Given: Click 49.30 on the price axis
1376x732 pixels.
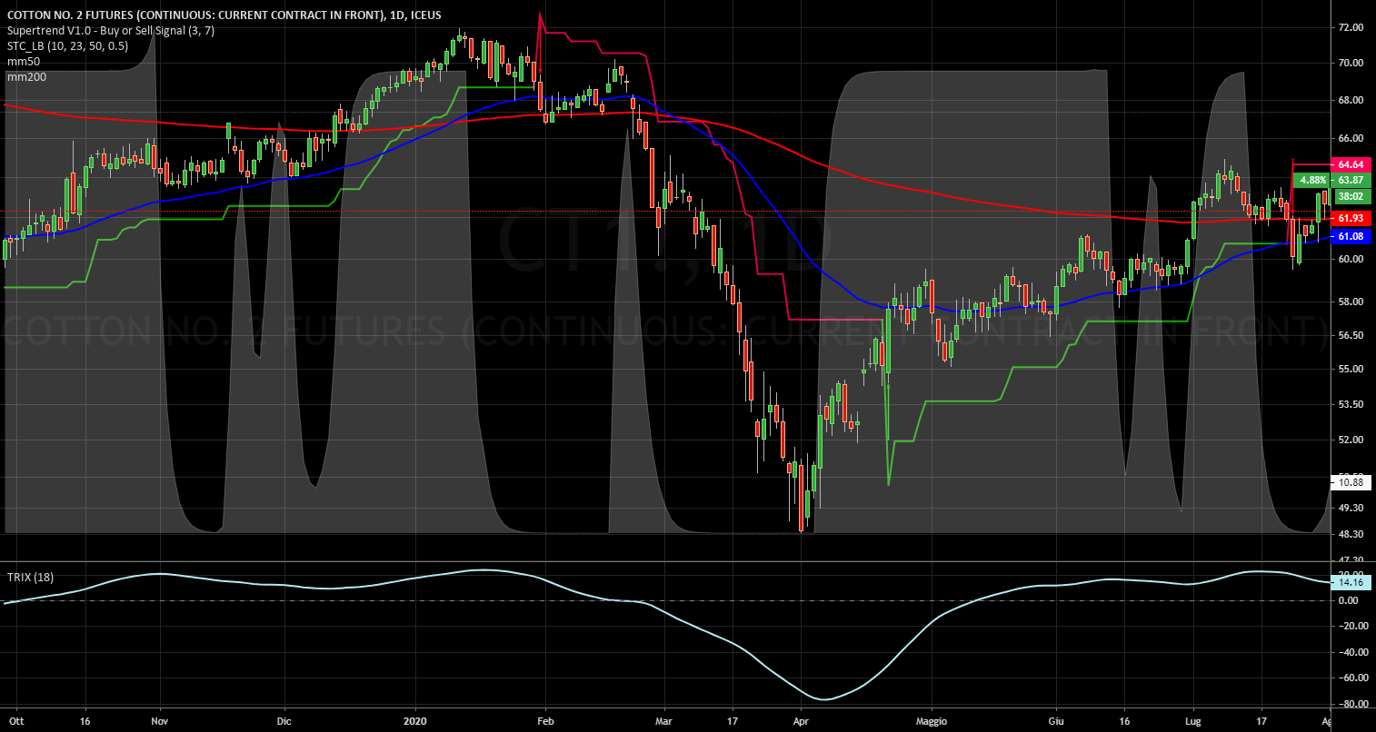Looking at the screenshot, I should click(x=1351, y=508).
